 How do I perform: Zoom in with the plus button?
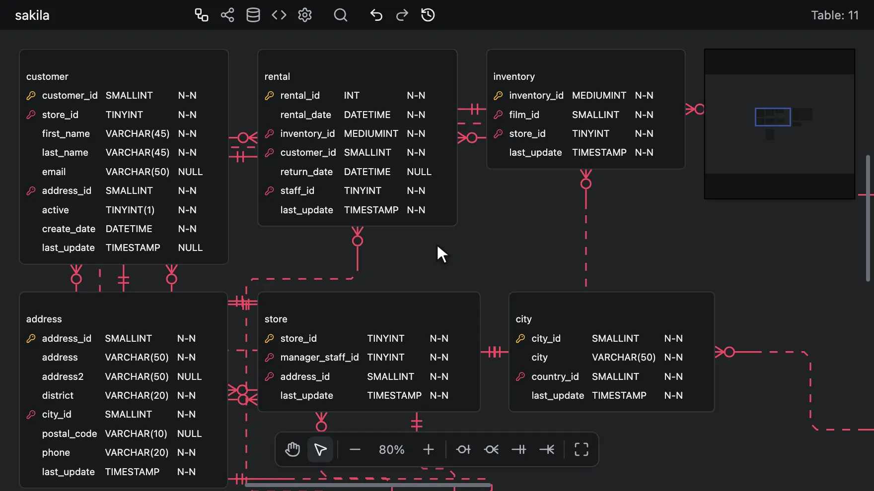click(428, 449)
